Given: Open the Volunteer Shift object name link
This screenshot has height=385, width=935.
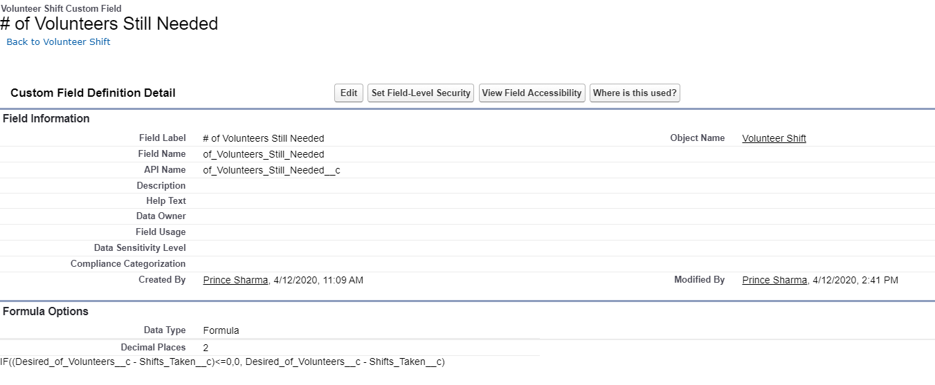Looking at the screenshot, I should 774,138.
